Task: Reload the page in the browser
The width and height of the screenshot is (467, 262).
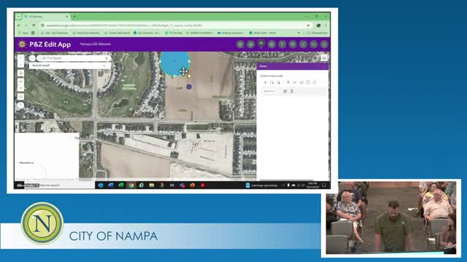Action: tap(34, 25)
